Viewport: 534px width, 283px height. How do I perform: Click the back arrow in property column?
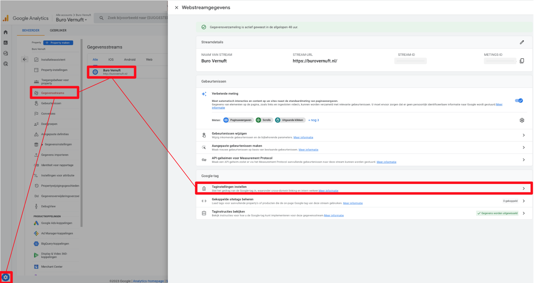tap(25, 59)
